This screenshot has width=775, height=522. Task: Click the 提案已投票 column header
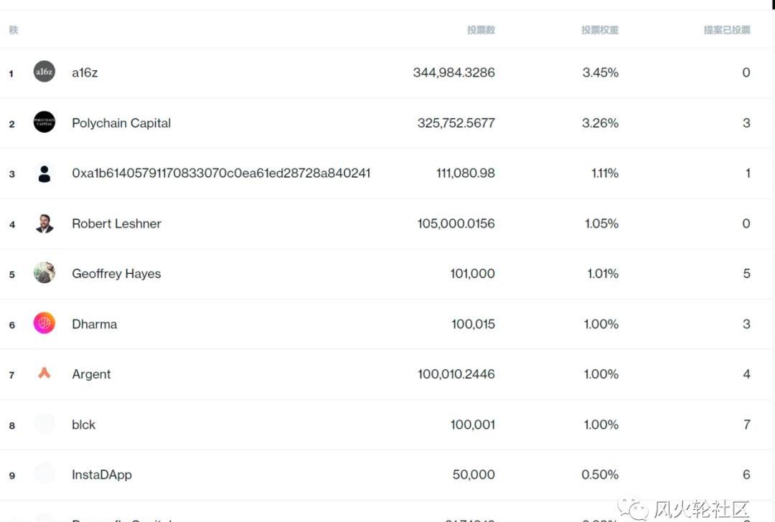[726, 30]
